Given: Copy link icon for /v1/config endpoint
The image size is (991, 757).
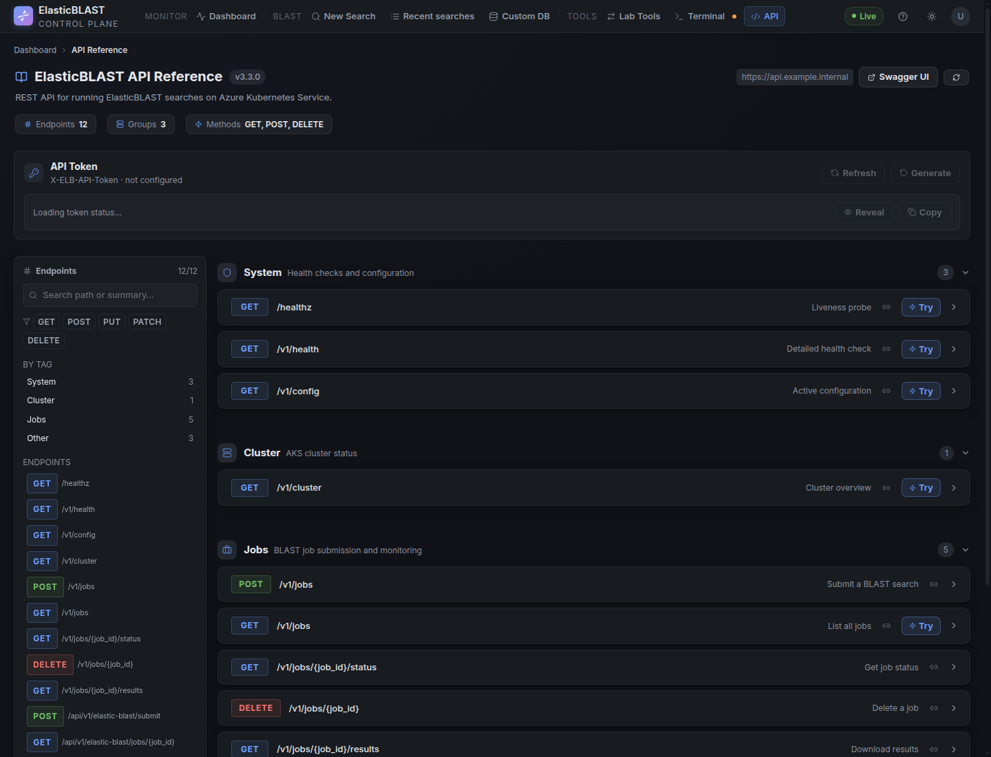Looking at the screenshot, I should [886, 391].
